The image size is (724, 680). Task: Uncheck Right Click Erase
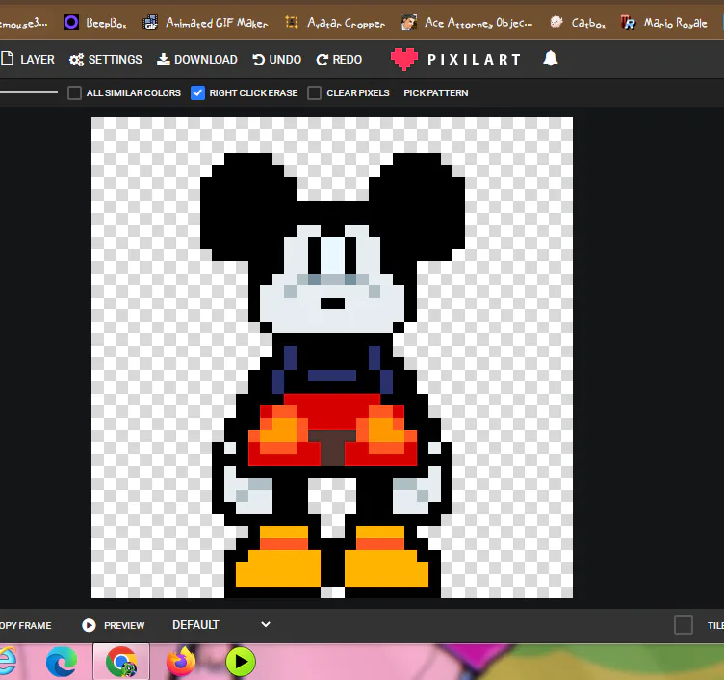tap(197, 92)
